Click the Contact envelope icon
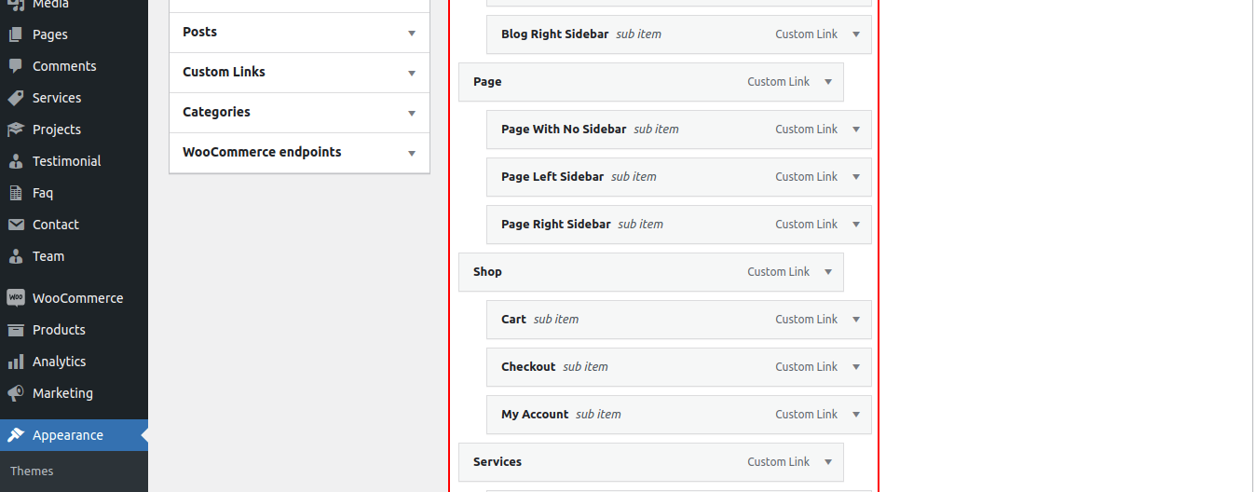Image resolution: width=1254 pixels, height=492 pixels. coord(16,225)
